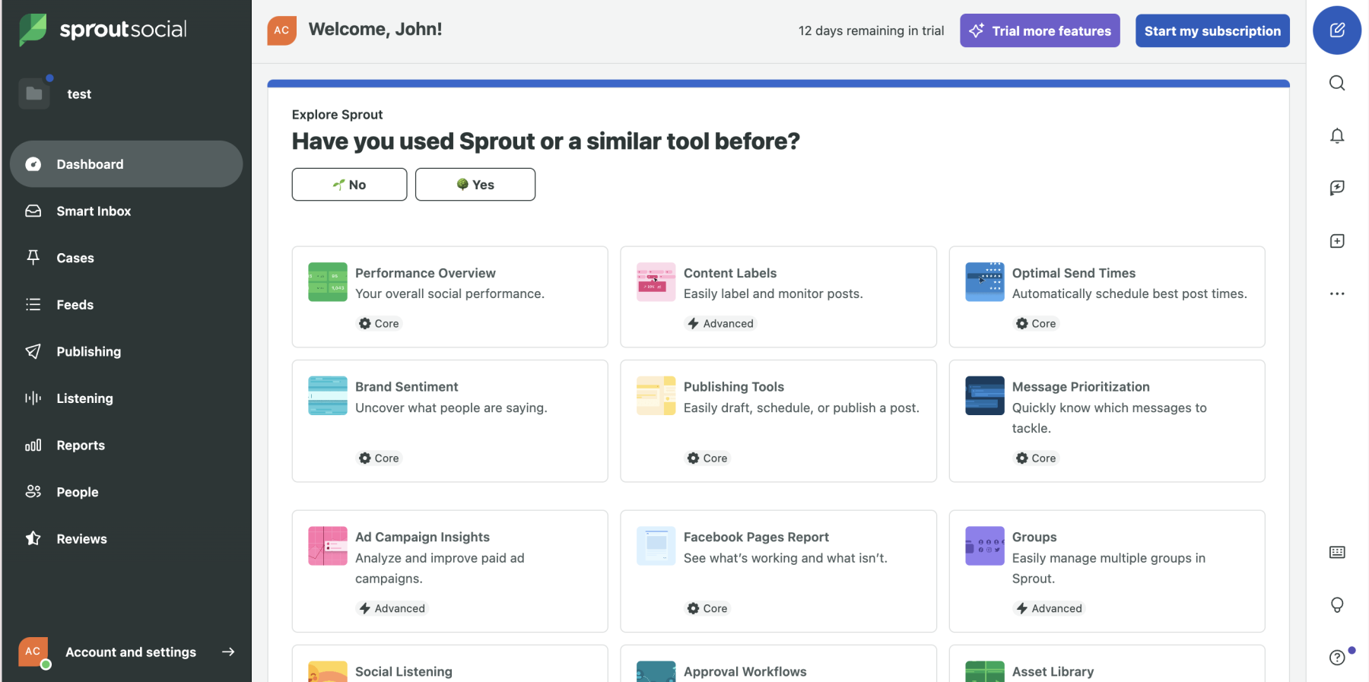Click the plus square icon in right rail
The height and width of the screenshot is (682, 1369).
[x=1337, y=241]
